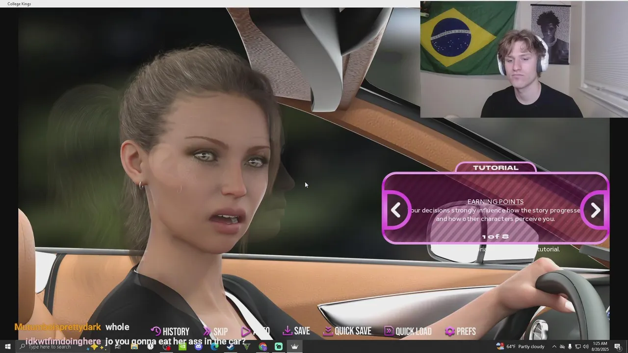
Task: Open Task View on the taskbar
Action: (118, 347)
